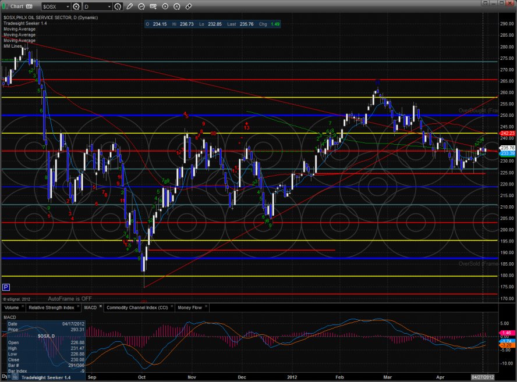The width and height of the screenshot is (517, 382).
Task: Click the interval clock icon
Action: [118, 6]
